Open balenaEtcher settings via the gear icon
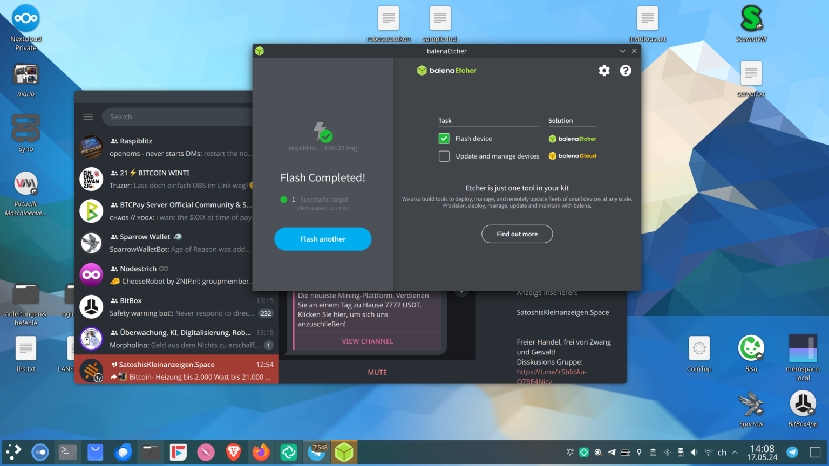 [x=604, y=70]
